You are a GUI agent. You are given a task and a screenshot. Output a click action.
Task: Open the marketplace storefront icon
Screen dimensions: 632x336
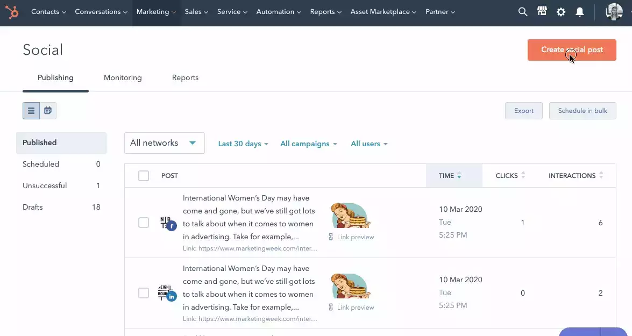pyautogui.click(x=542, y=11)
